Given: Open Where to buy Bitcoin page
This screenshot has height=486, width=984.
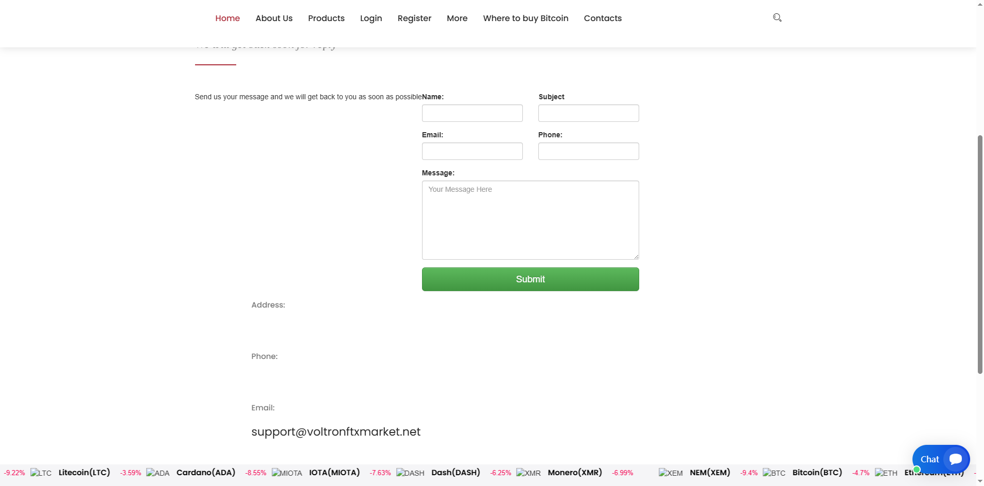Looking at the screenshot, I should tap(525, 19).
